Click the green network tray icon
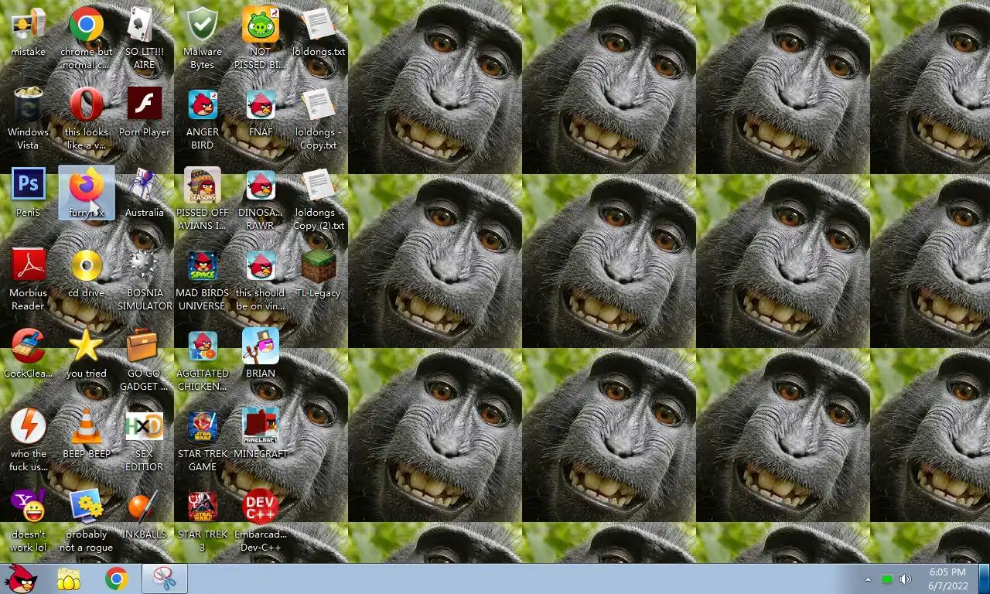 [887, 579]
